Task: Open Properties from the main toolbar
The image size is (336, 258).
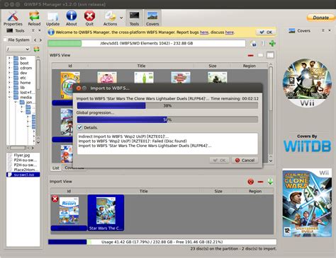Action: [x=13, y=18]
